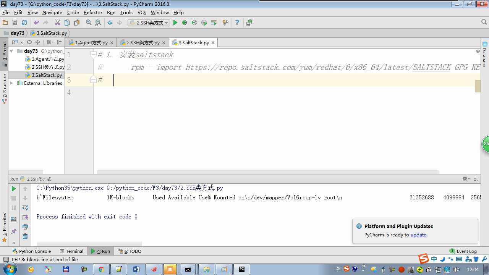Fold the comment block at line 1
Image resolution: width=489 pixels, height=275 pixels.
pos(93,55)
